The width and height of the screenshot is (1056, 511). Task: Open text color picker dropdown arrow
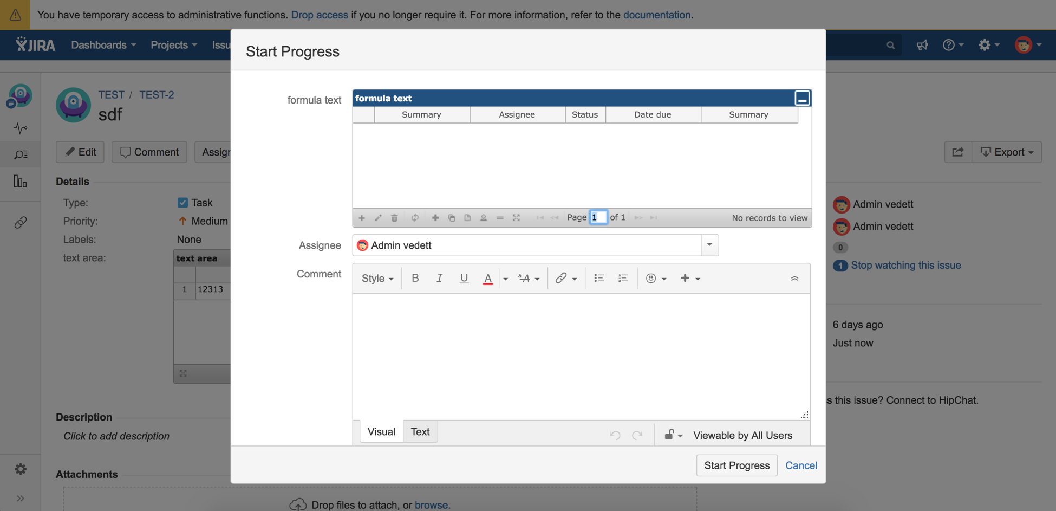[505, 279]
